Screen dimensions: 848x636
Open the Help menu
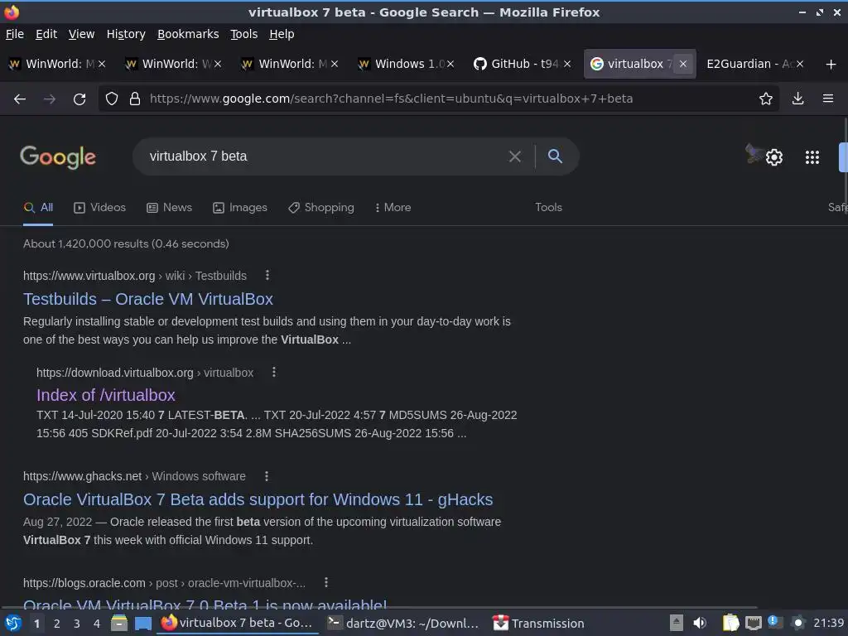point(282,34)
